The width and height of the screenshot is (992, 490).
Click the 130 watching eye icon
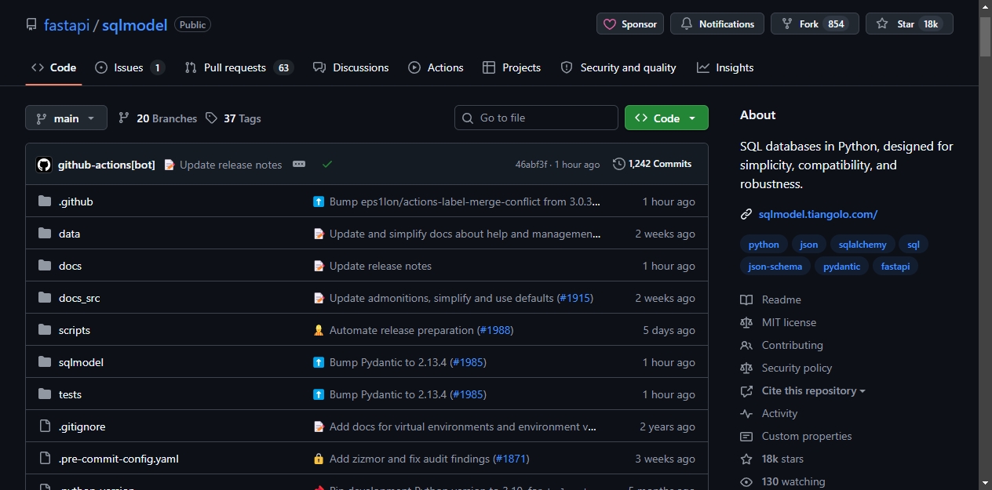click(x=746, y=481)
